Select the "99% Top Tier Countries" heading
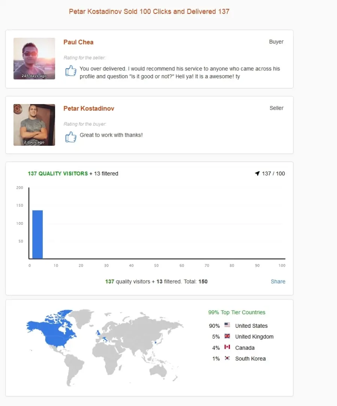 pos(237,312)
